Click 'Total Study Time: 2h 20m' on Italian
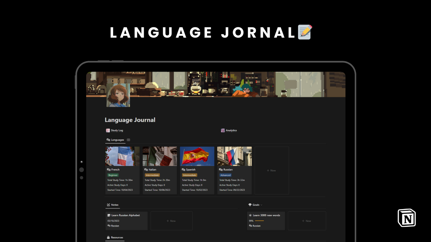Image resolution: width=431 pixels, height=242 pixels. (x=157, y=180)
